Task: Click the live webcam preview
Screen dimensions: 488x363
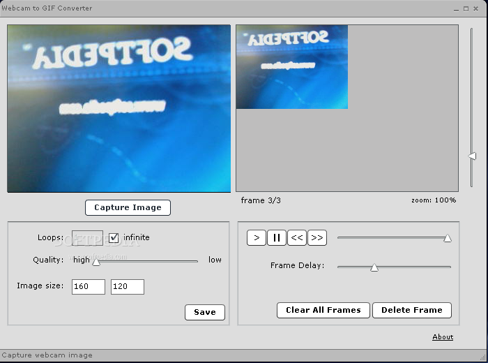Action: pyautogui.click(x=119, y=108)
